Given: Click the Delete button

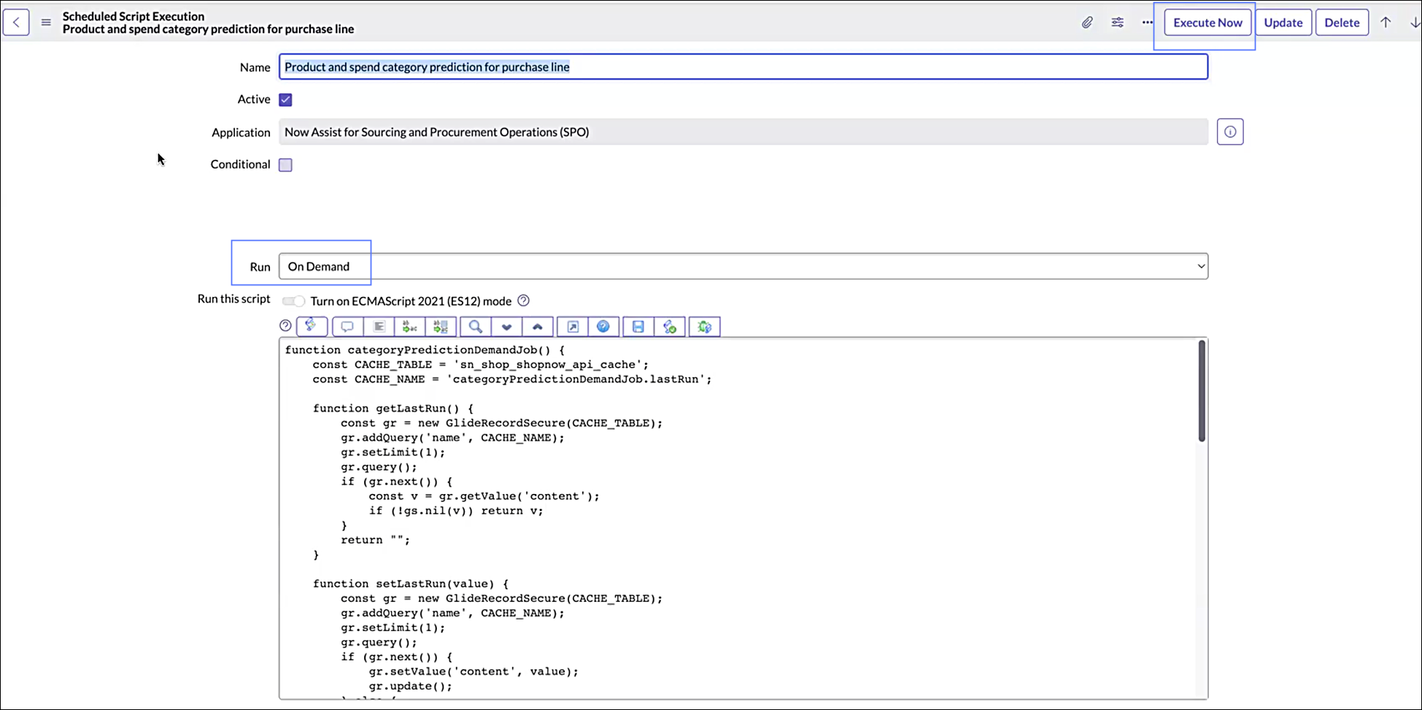Looking at the screenshot, I should click(1342, 23).
